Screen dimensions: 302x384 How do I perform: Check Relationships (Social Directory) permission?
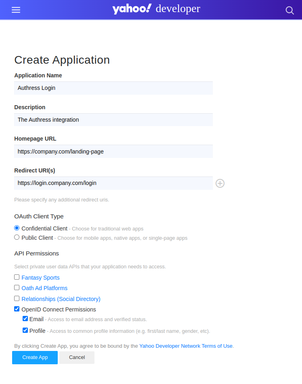pyautogui.click(x=17, y=298)
